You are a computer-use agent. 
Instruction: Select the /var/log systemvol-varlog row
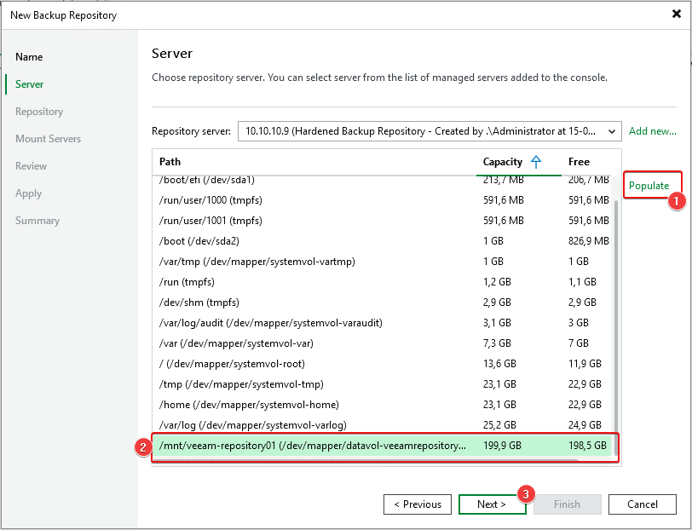[x=253, y=425]
